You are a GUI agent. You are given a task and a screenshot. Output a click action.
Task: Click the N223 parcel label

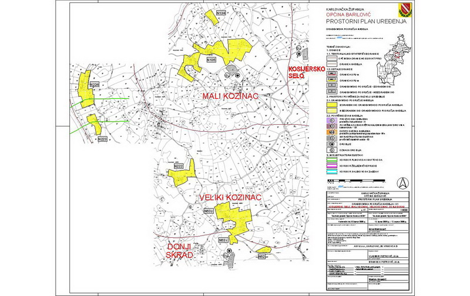(102, 139)
